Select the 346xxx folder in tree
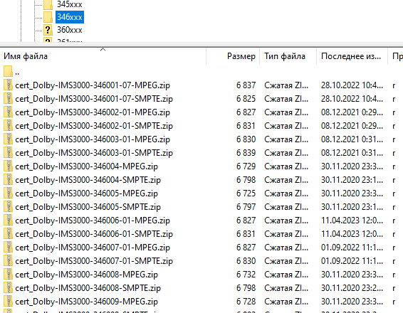Viewport: 403px width, 313px height. [x=70, y=17]
